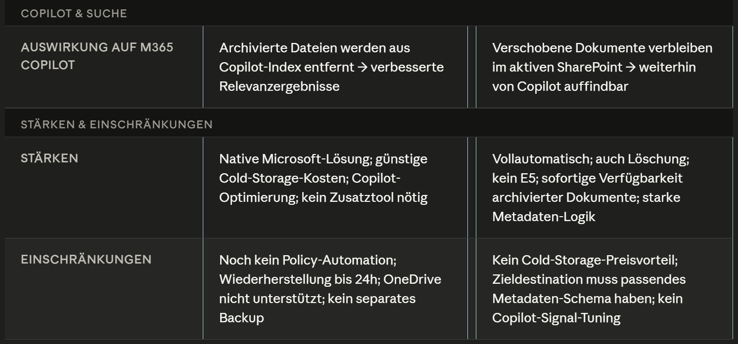Click the Native Microsoft-Lösung strengths cell
Viewport: 738px width, 344px height.
coord(335,188)
